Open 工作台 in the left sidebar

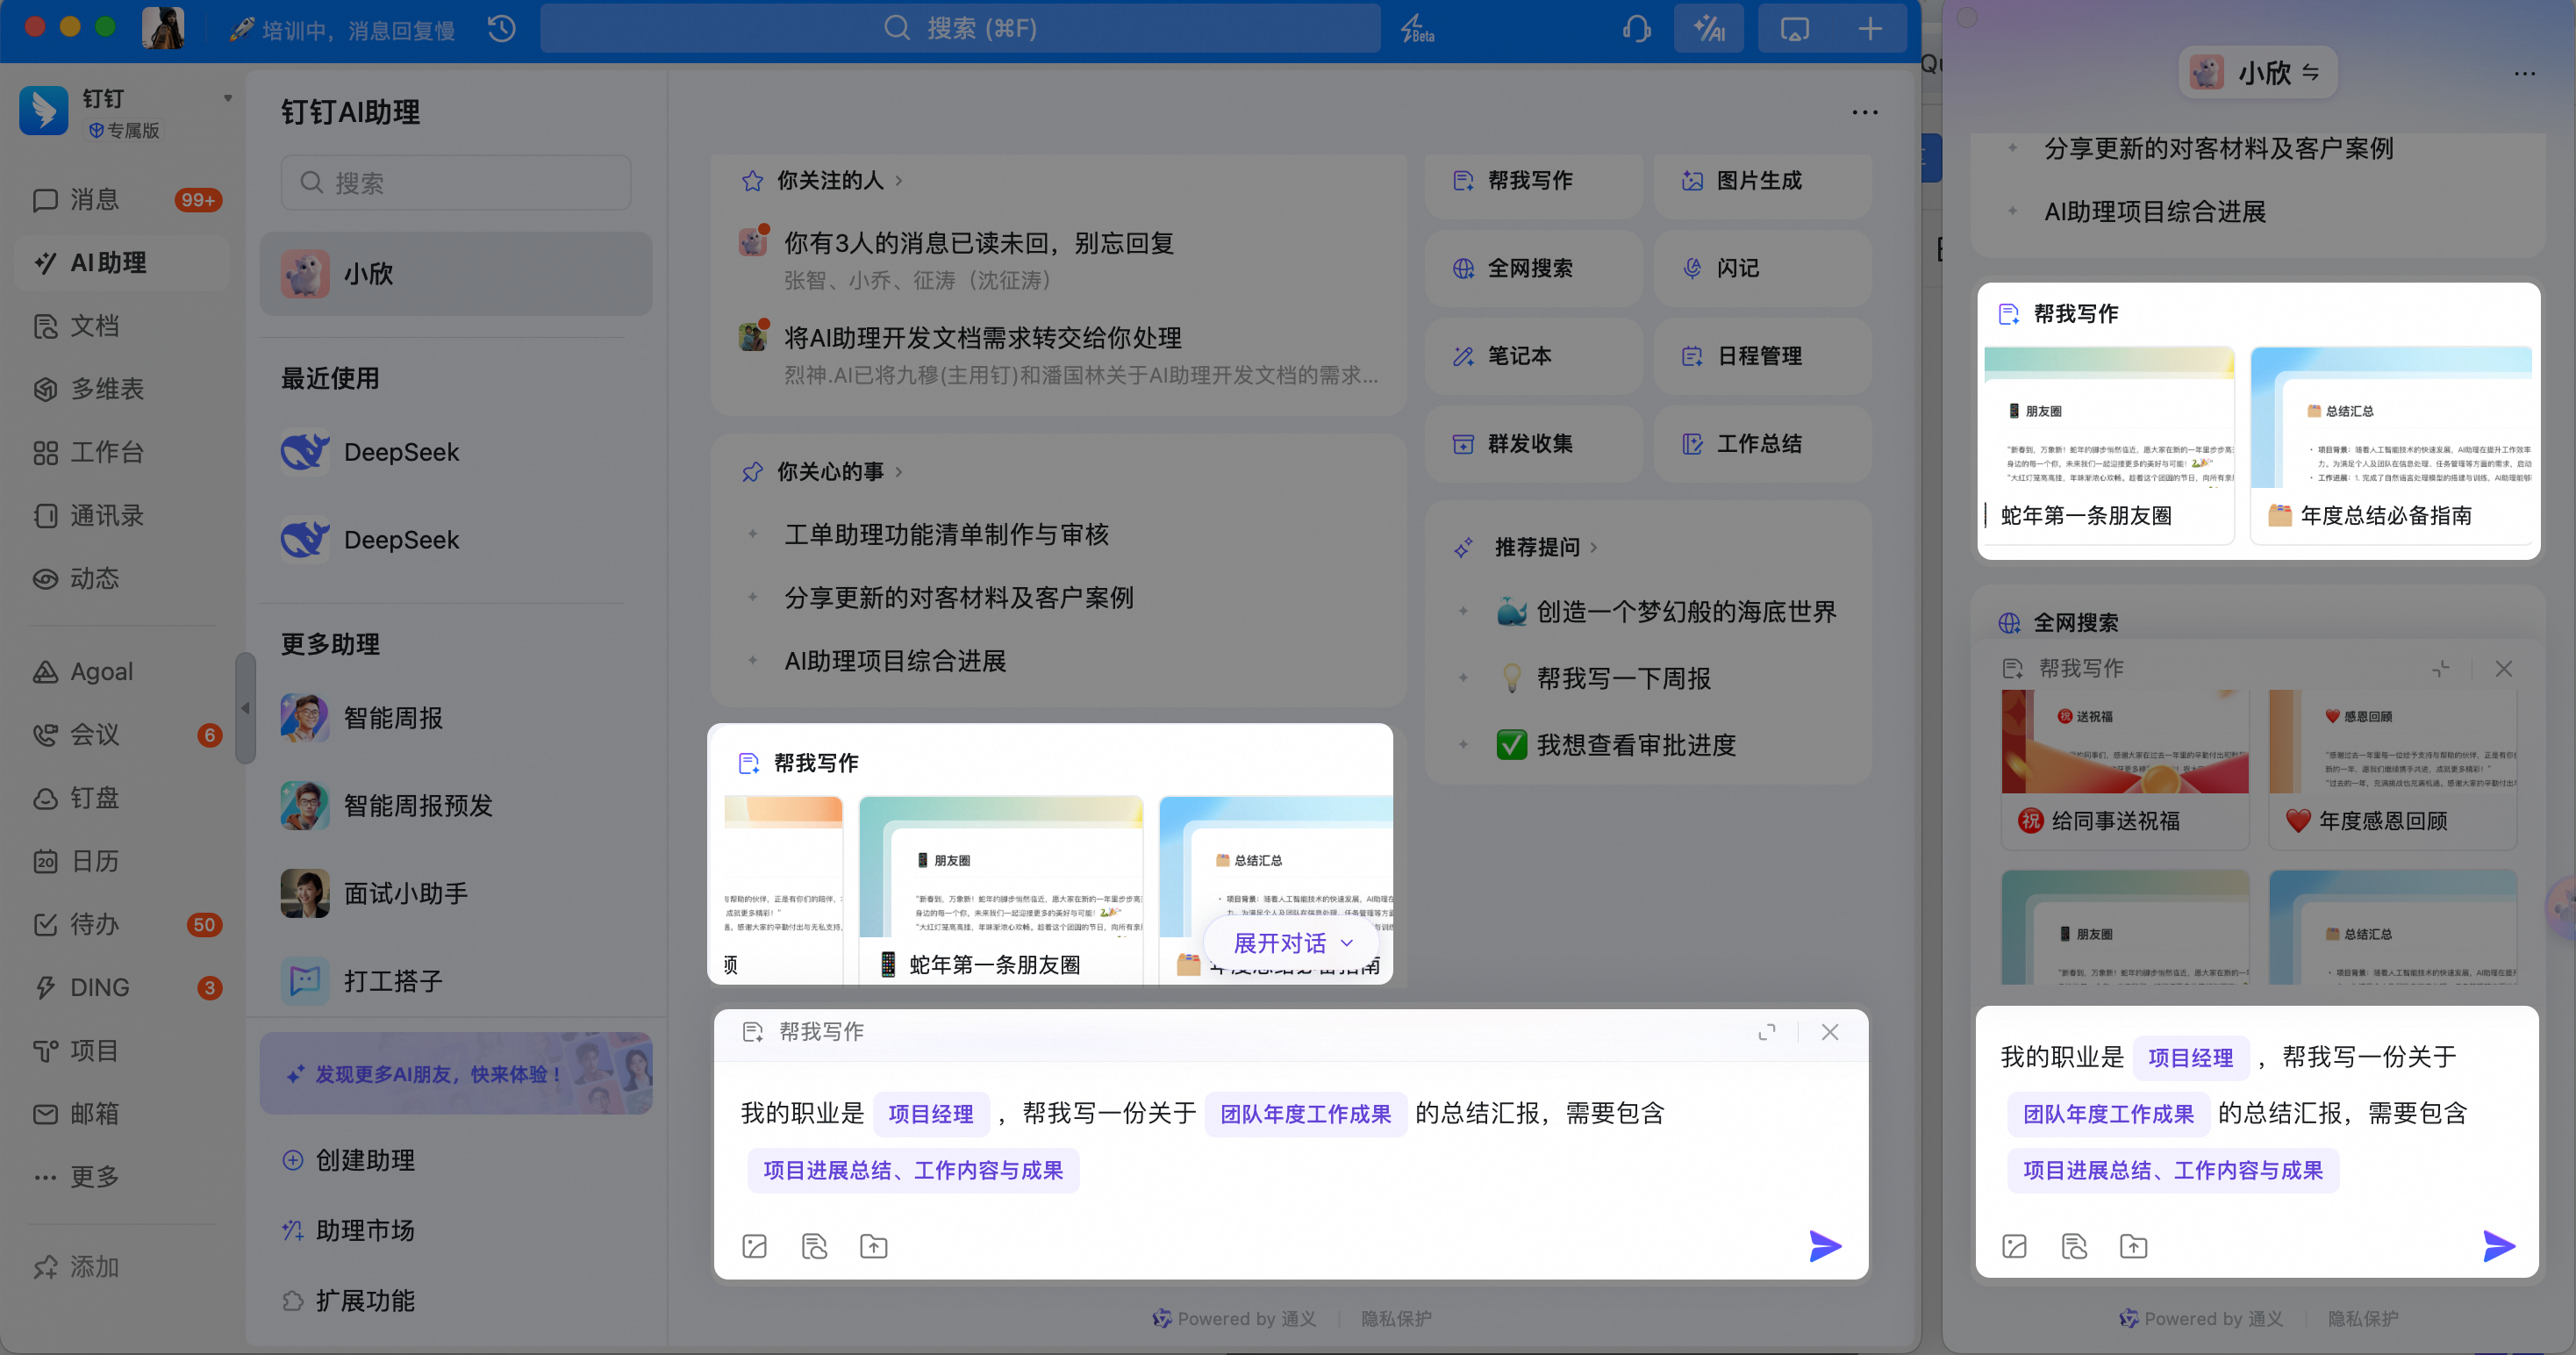tap(123, 452)
